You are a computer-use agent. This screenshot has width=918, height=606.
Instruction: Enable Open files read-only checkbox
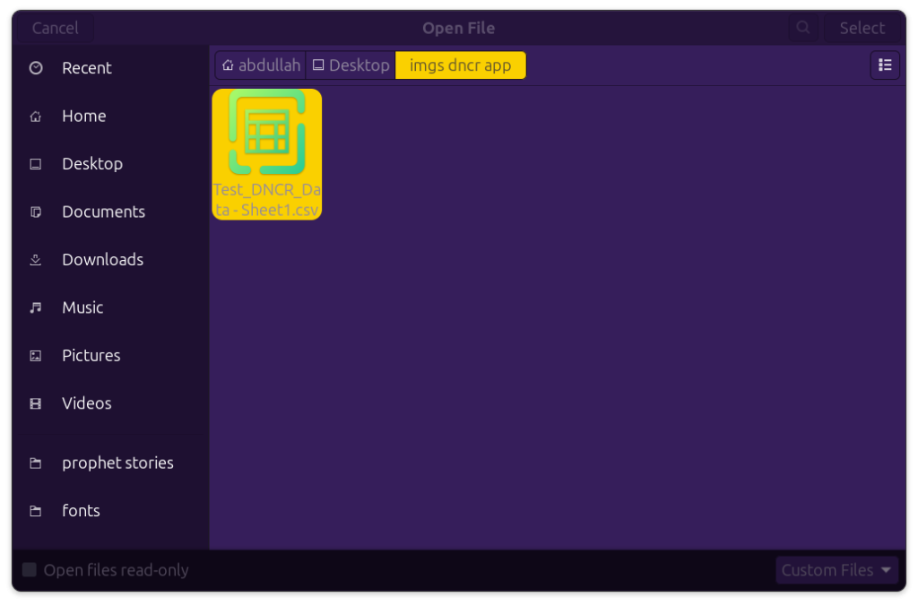30,570
